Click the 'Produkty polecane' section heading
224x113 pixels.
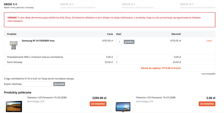[17, 92]
